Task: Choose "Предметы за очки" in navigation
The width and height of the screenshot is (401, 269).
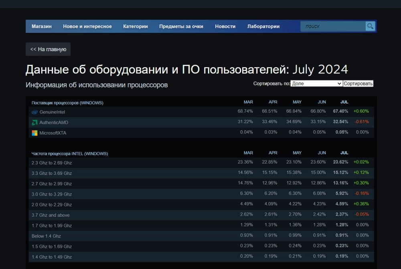Action: [x=181, y=26]
